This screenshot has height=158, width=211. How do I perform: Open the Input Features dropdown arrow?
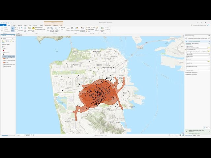pos(207,48)
